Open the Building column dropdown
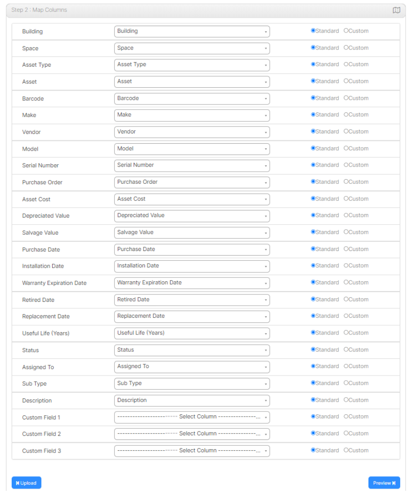The image size is (410, 495). click(192, 31)
